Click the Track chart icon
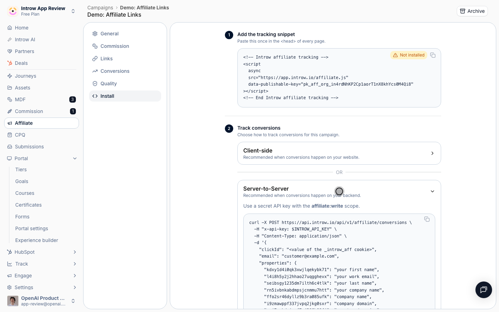Image resolution: width=499 pixels, height=312 pixels. [x=10, y=264]
